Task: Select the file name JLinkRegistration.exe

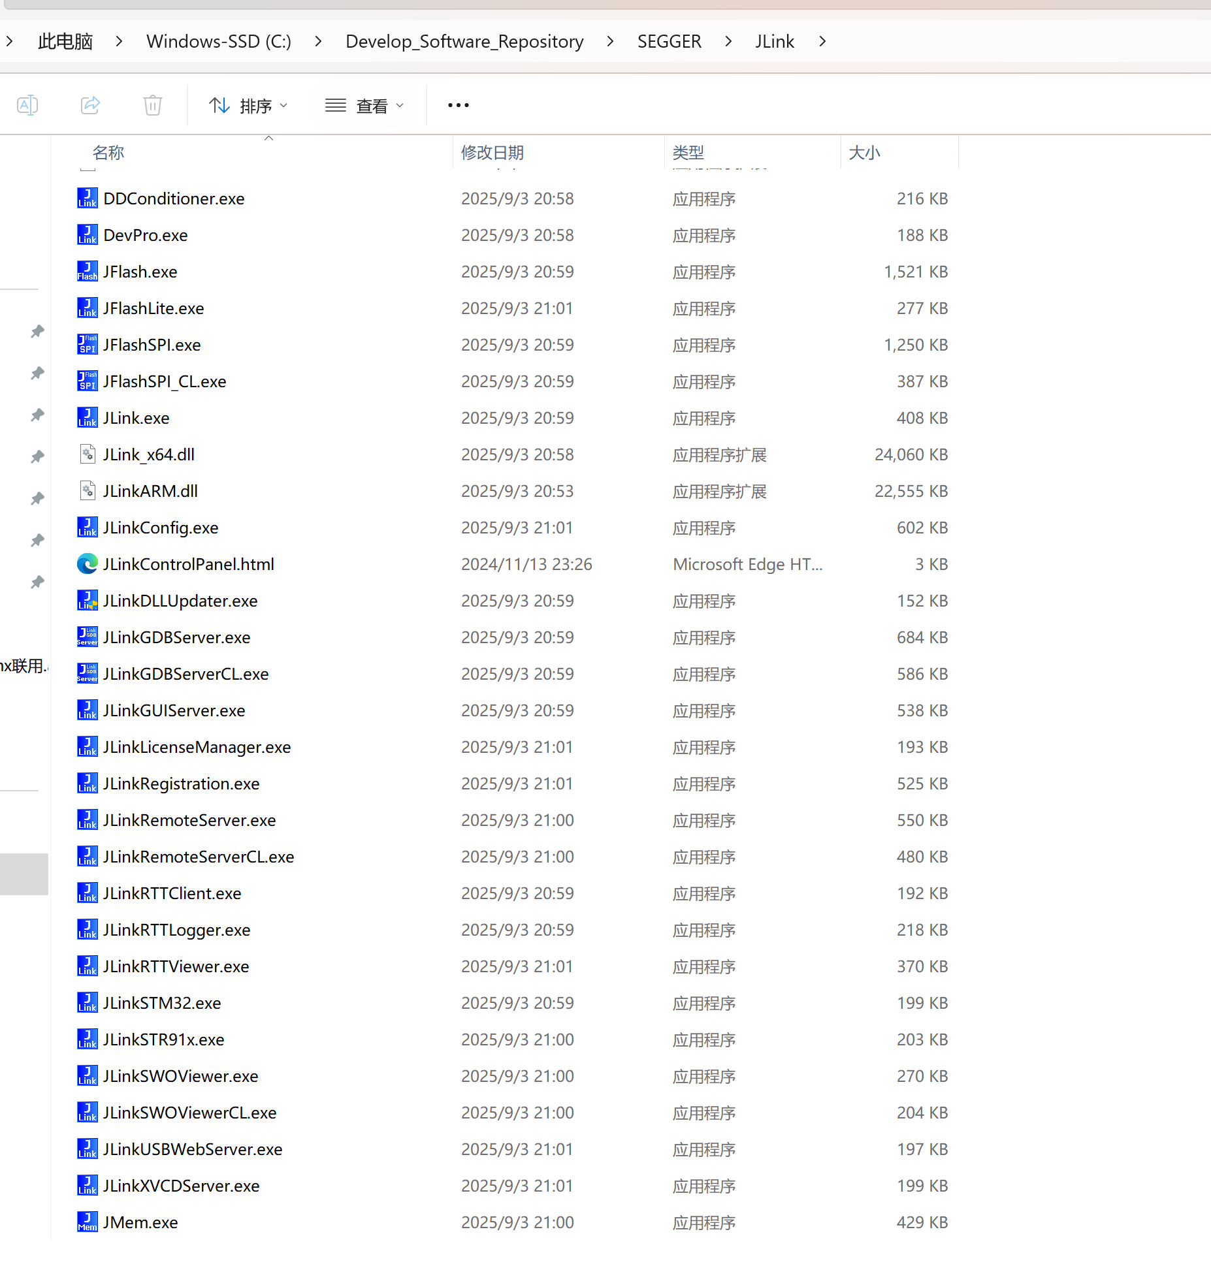Action: pos(182,784)
